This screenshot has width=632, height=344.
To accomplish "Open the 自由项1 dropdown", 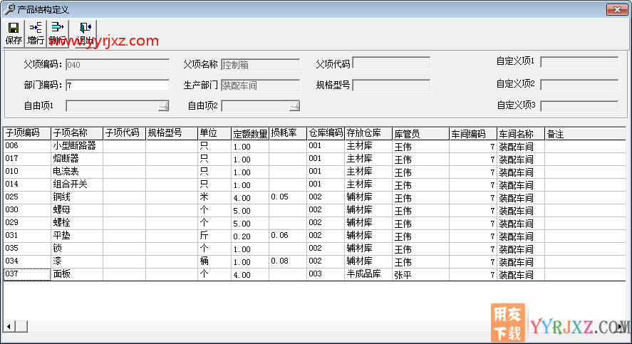I will pyautogui.click(x=163, y=107).
